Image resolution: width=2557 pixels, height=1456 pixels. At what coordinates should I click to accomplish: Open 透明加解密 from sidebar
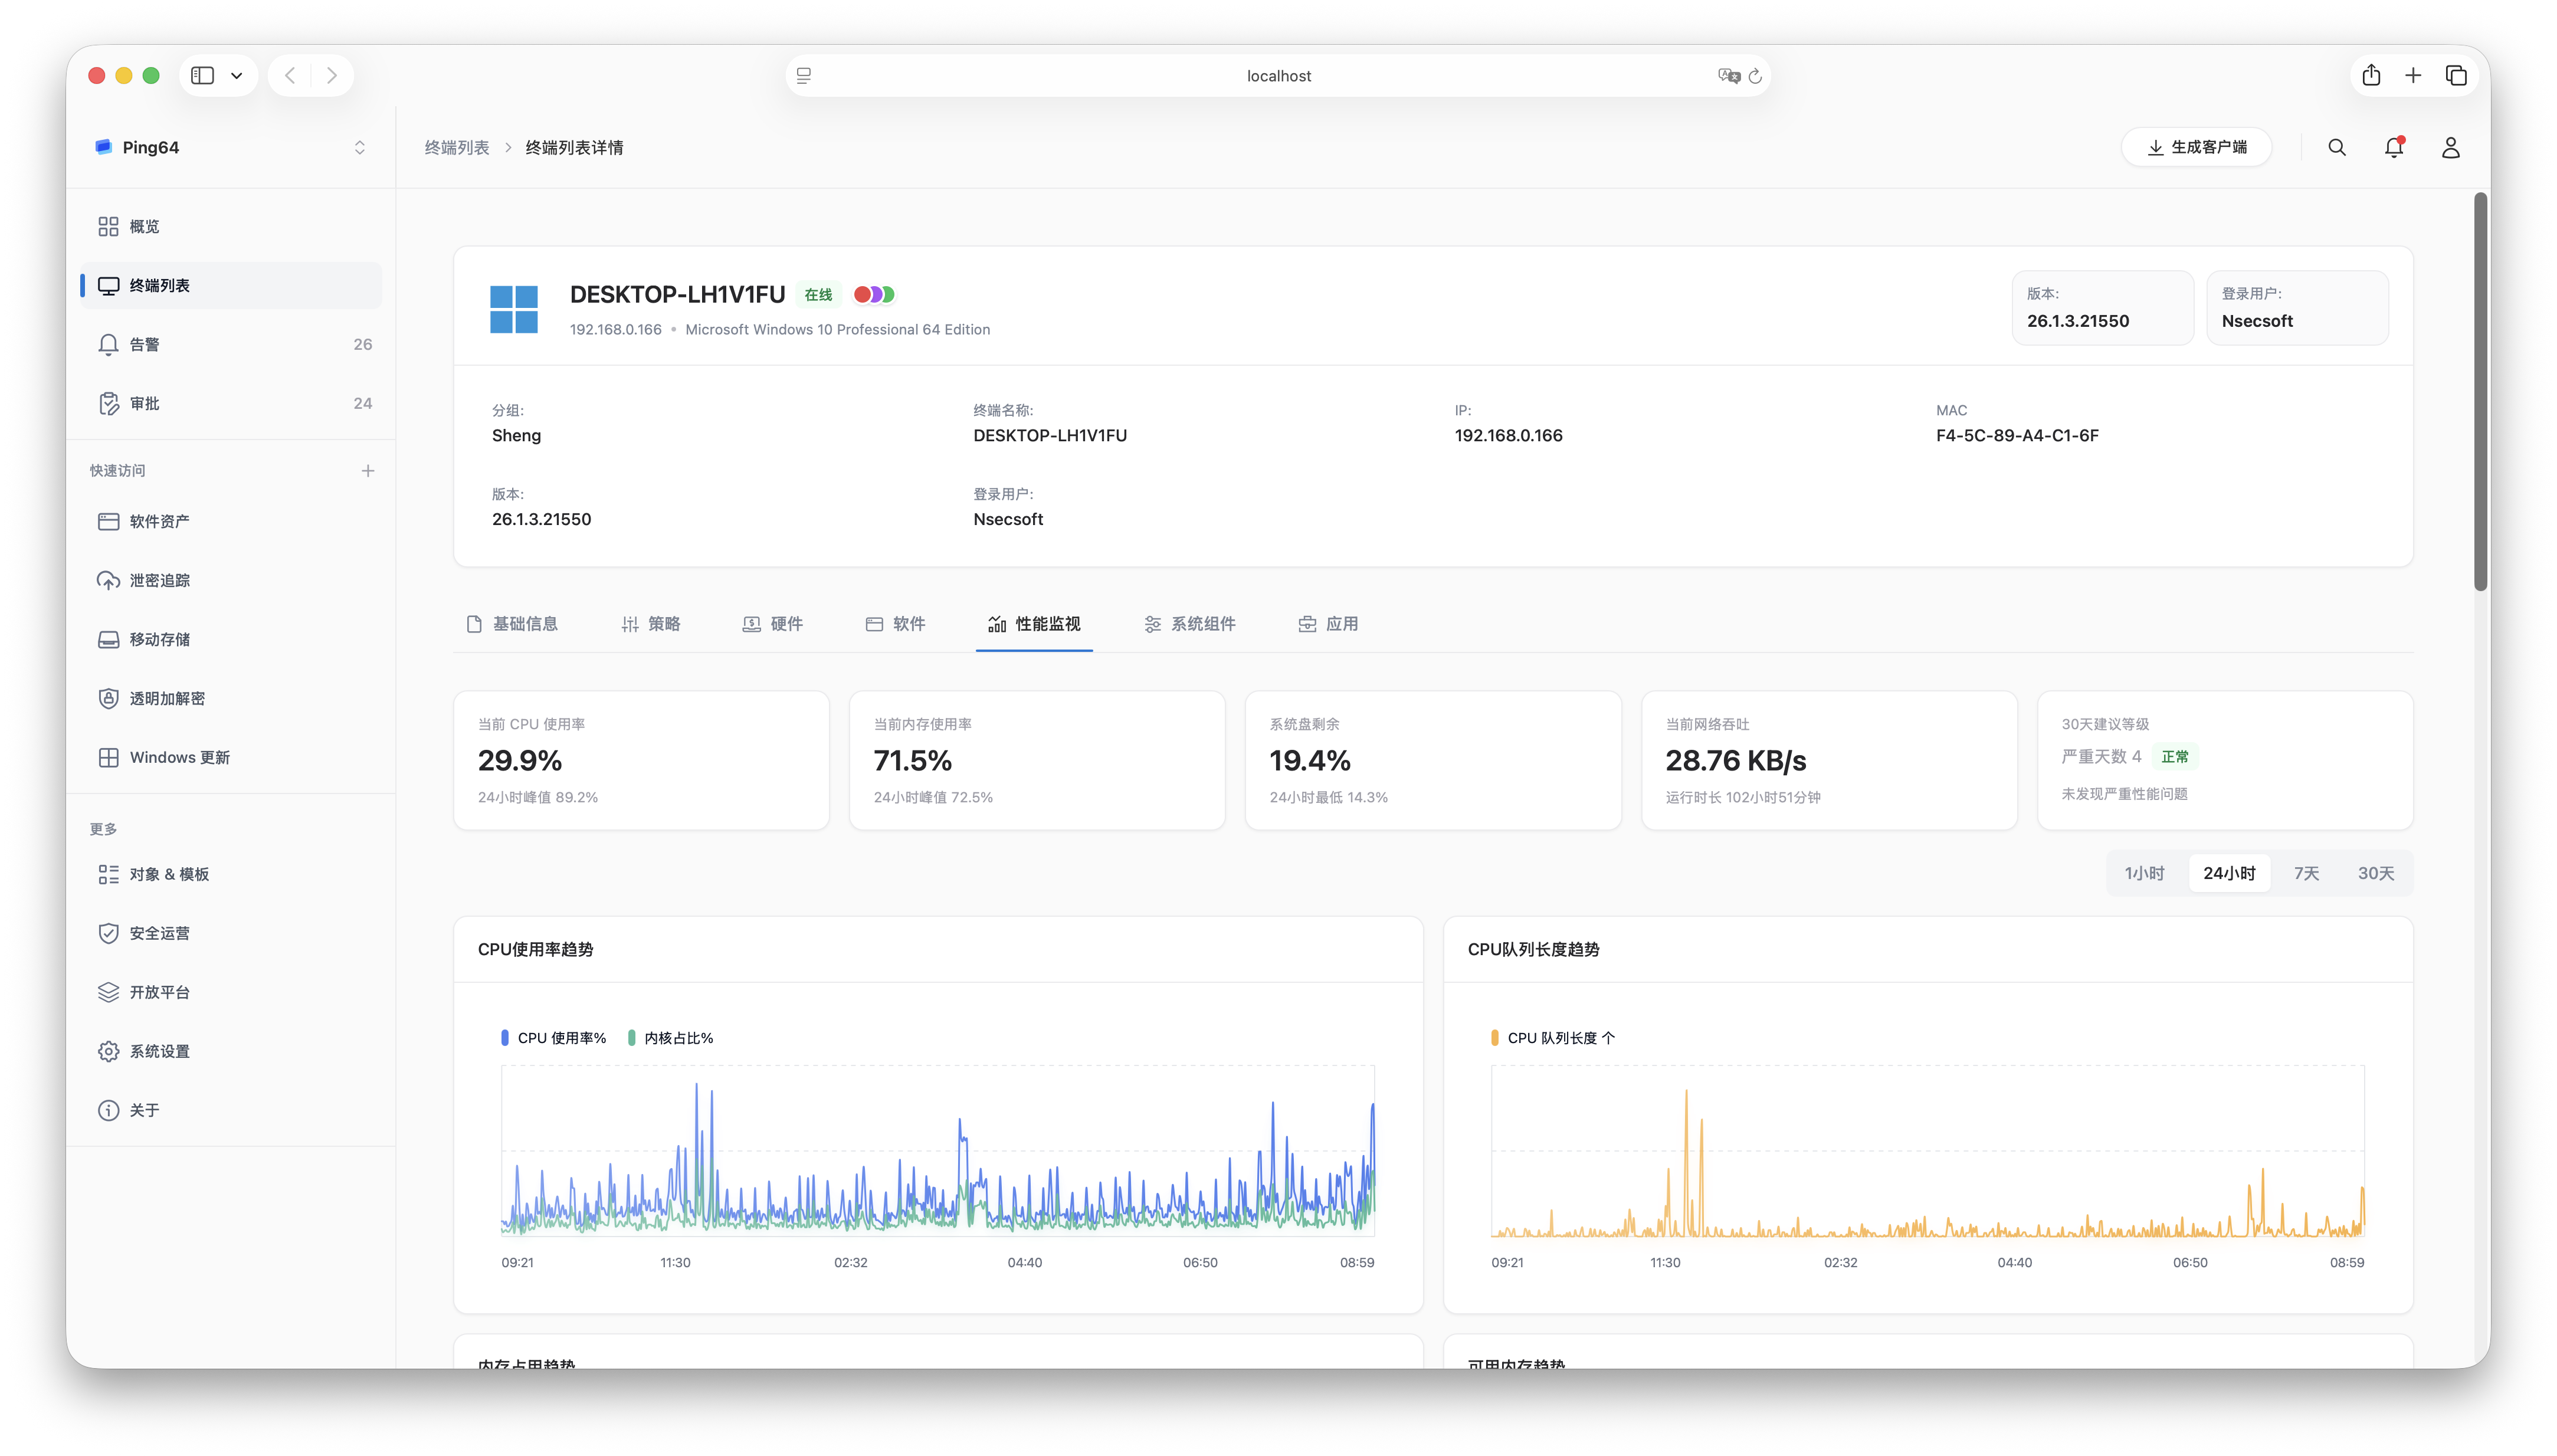click(166, 698)
